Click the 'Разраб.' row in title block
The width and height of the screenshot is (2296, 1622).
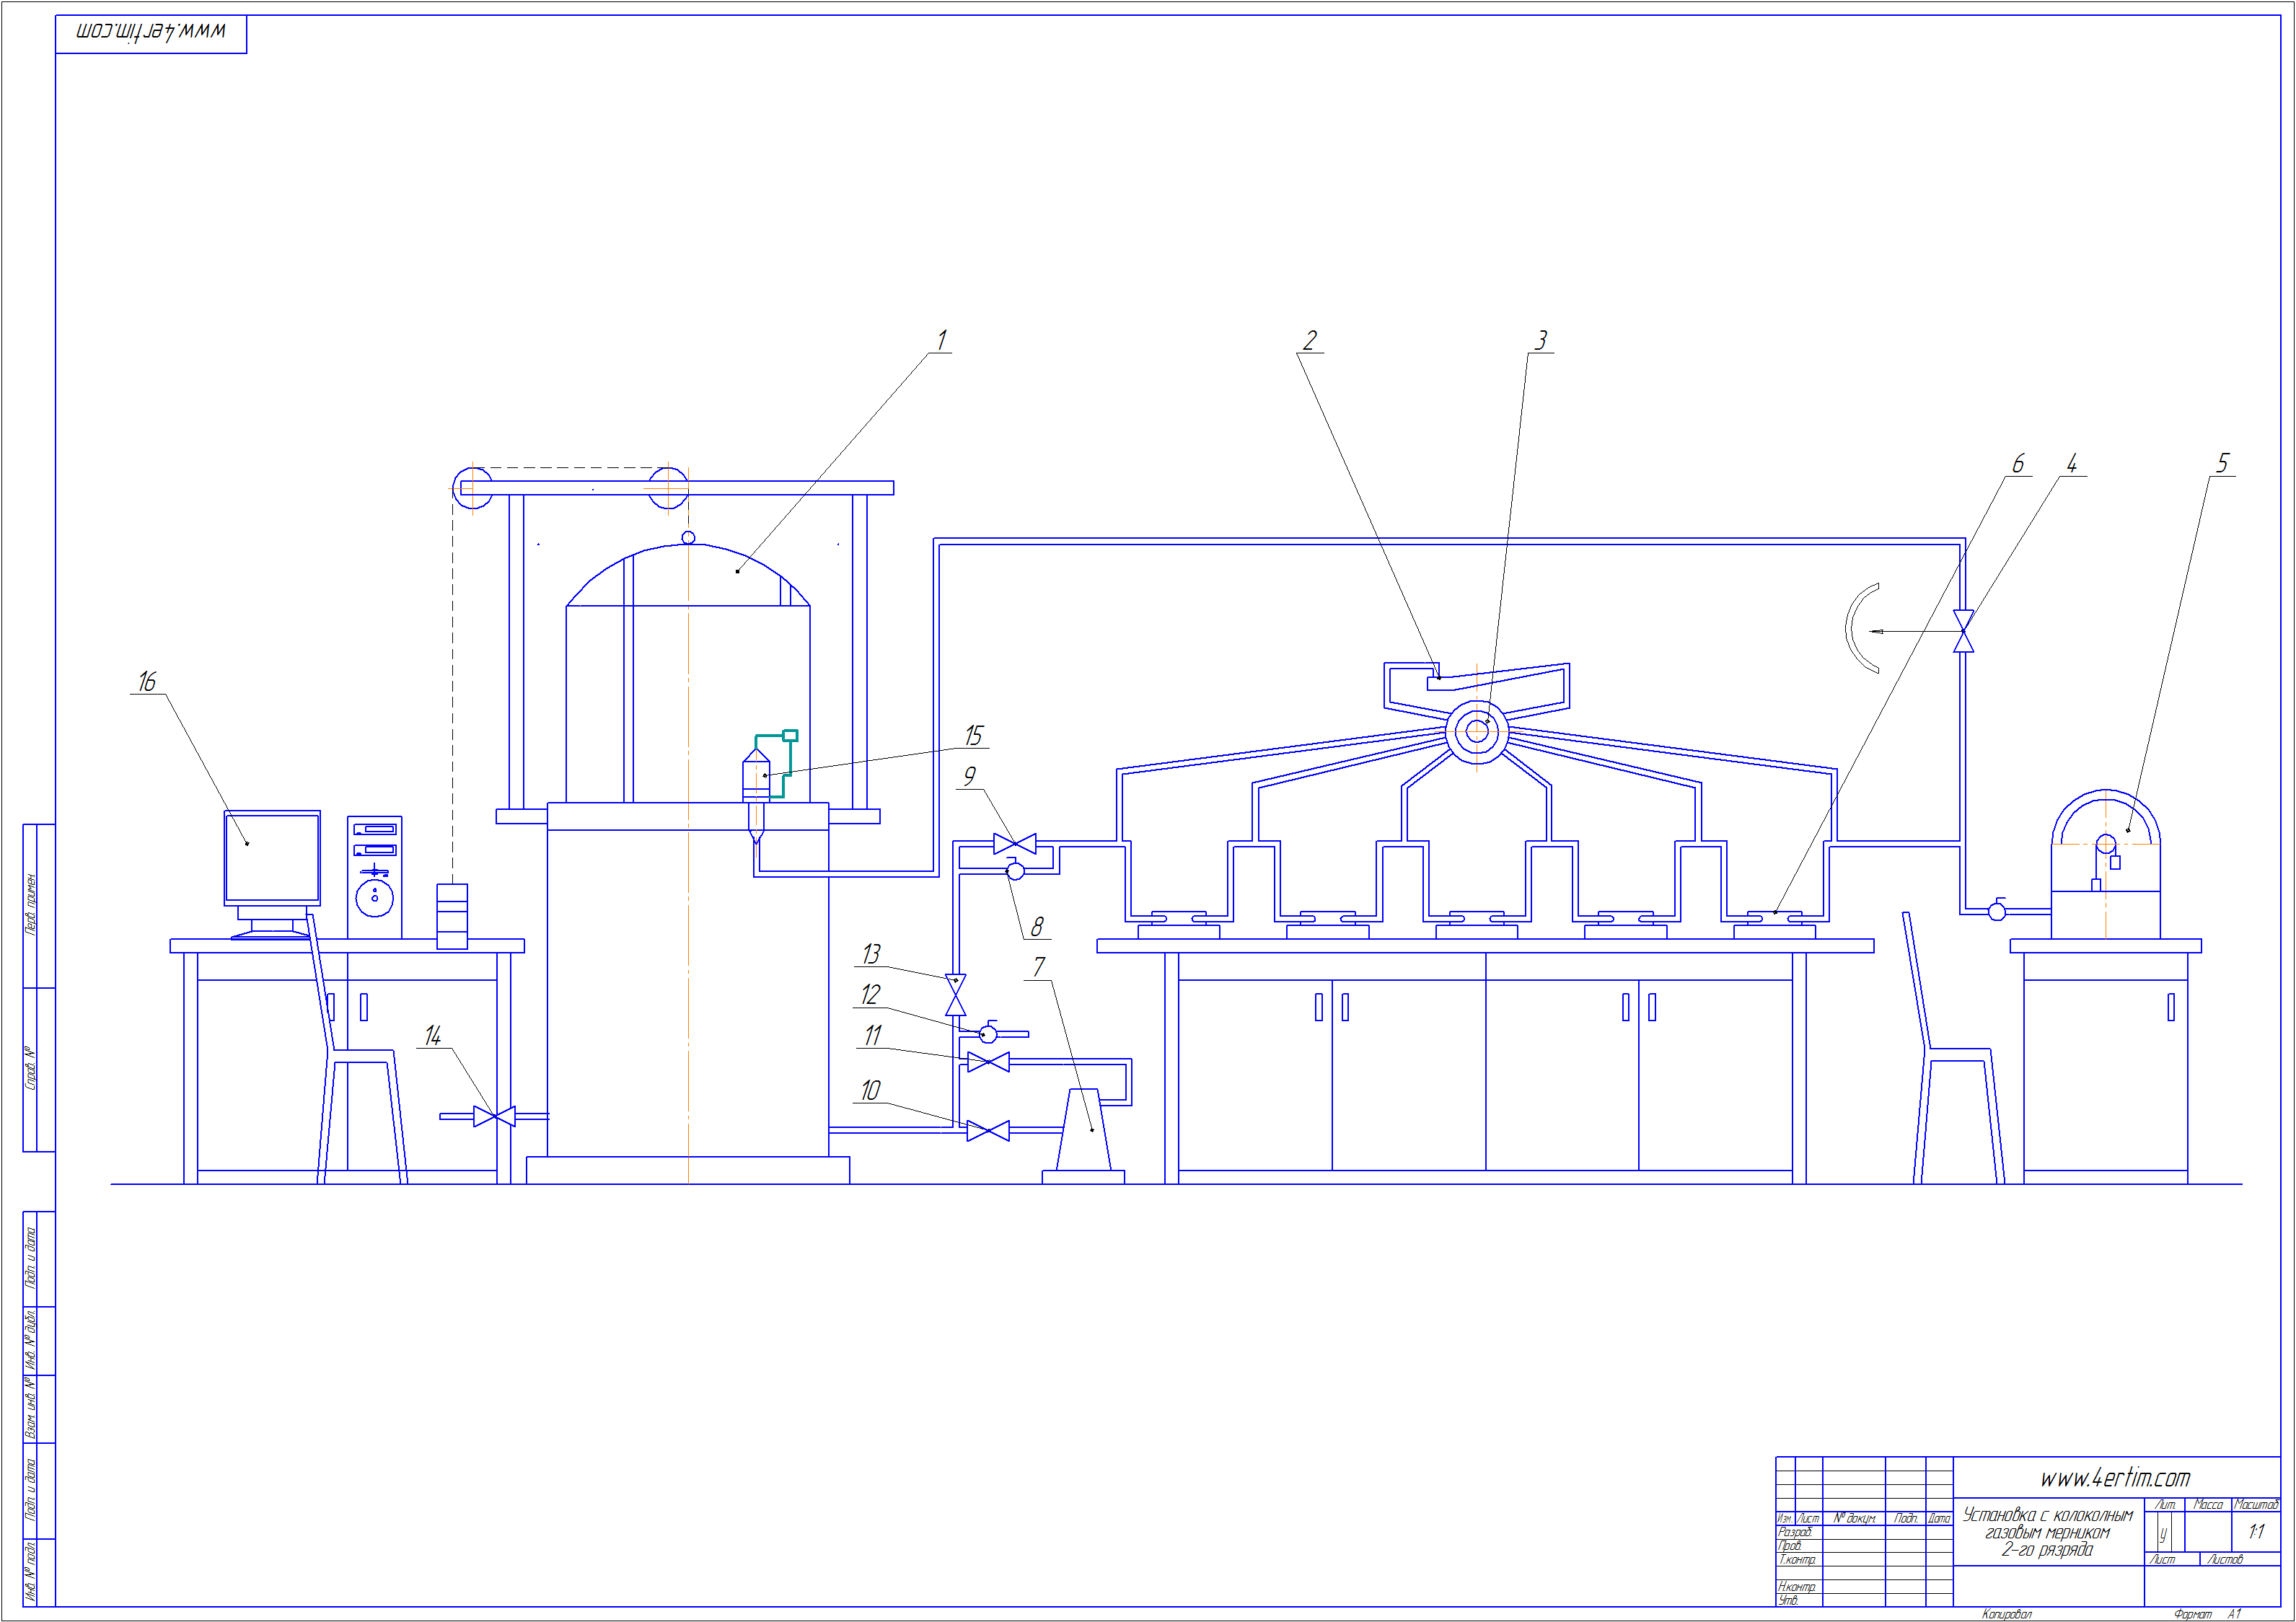[1795, 1531]
